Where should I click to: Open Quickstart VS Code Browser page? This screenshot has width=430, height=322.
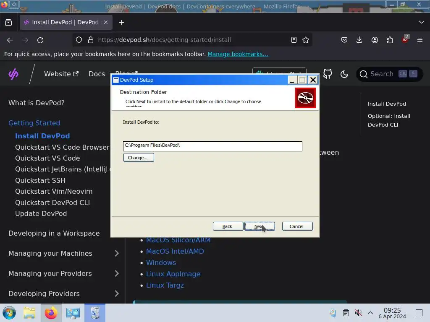(62, 147)
